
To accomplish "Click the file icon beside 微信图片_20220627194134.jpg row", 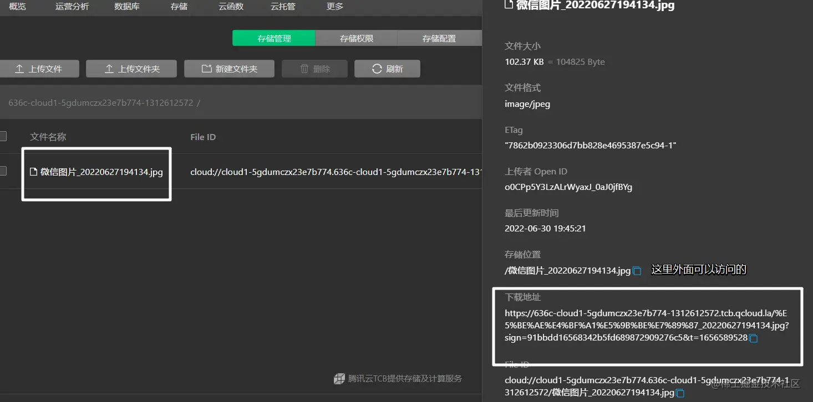I will point(33,172).
